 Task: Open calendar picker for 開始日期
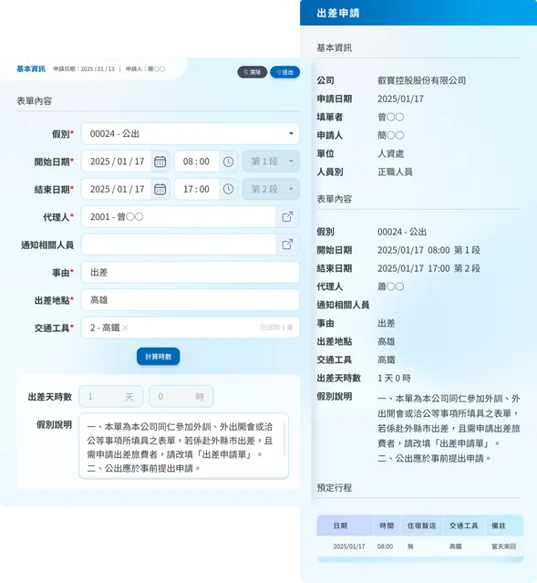[x=160, y=161]
